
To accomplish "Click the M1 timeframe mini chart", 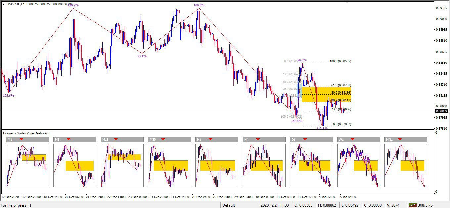I will (27, 165).
